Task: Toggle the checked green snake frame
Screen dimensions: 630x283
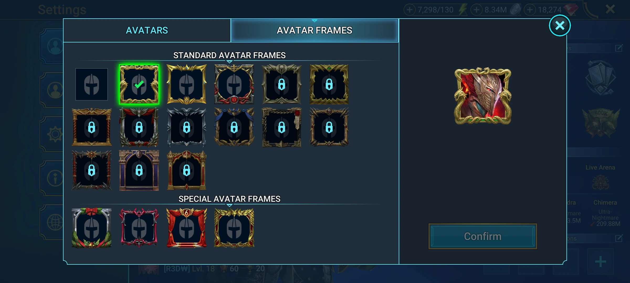Action: 139,84
